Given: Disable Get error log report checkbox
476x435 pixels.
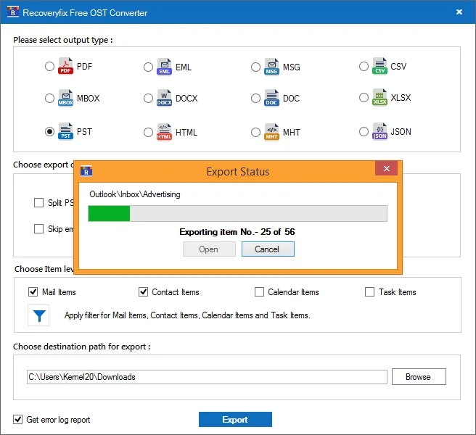Looking at the screenshot, I should click(17, 419).
